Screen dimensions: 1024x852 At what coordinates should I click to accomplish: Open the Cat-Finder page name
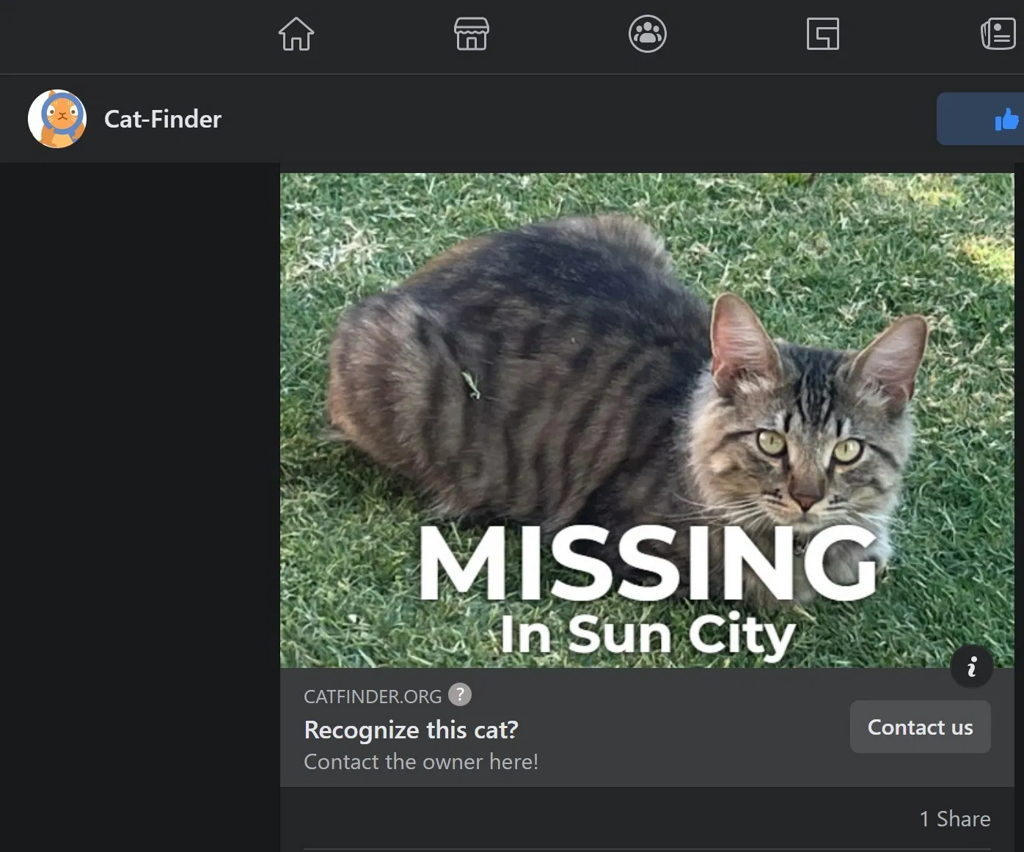coord(163,119)
